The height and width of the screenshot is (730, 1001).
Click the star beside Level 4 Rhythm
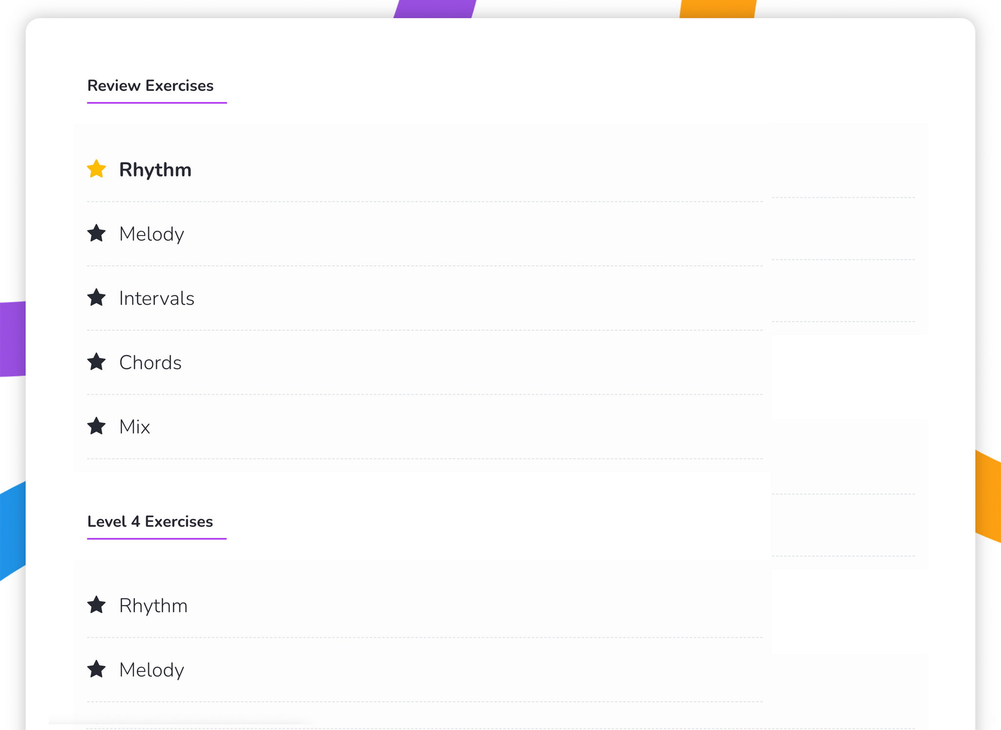[96, 605]
